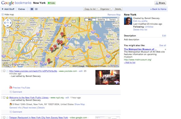Screen dimensions: 181x119
Task: Tick the checkbox for YouTube bookmark
Action: coord(4,71)
